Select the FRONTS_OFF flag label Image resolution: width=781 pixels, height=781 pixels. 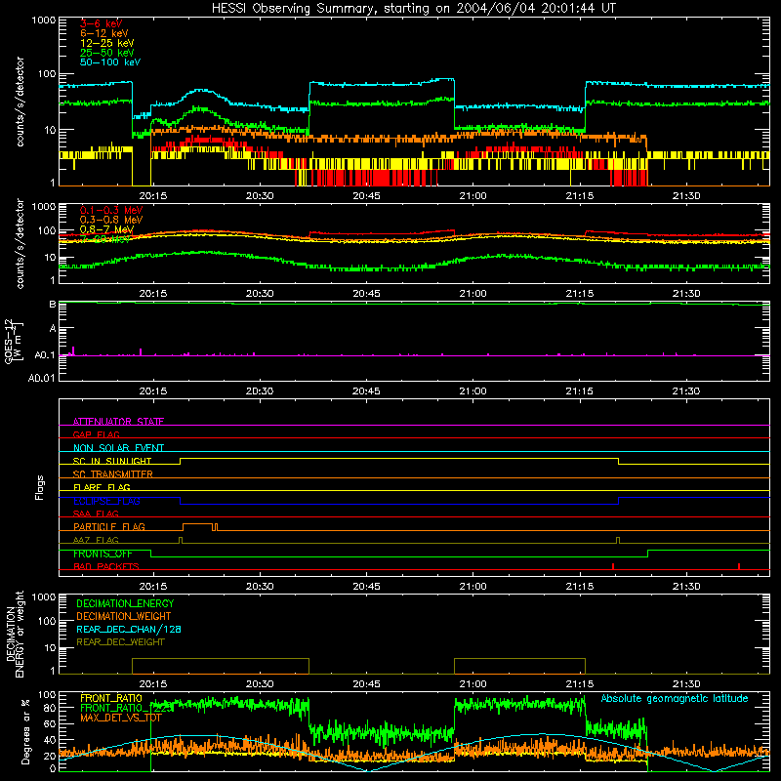[103, 554]
